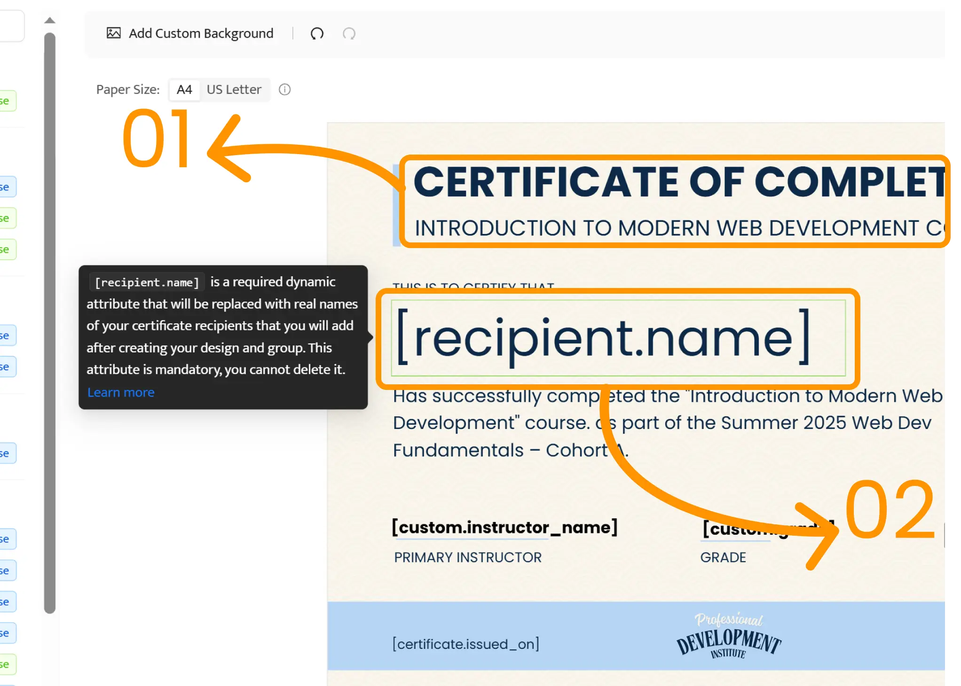This screenshot has height=686, width=961.
Task: Click the Paper Size label
Action: click(128, 89)
